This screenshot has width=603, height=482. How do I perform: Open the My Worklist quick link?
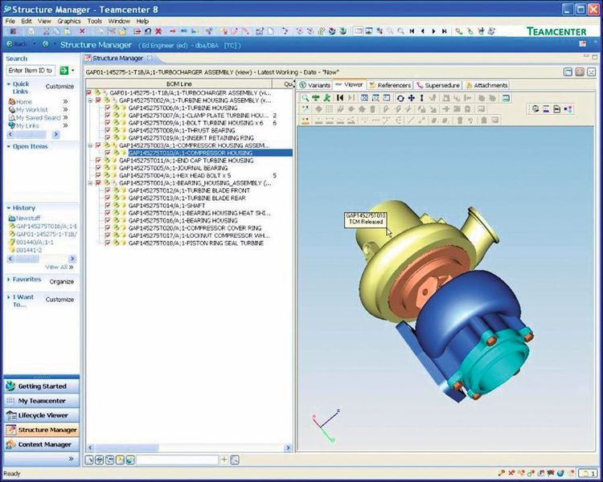click(x=31, y=110)
